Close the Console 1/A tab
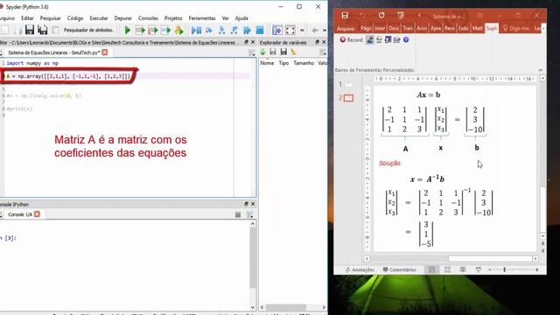The image size is (560, 315). [37, 214]
